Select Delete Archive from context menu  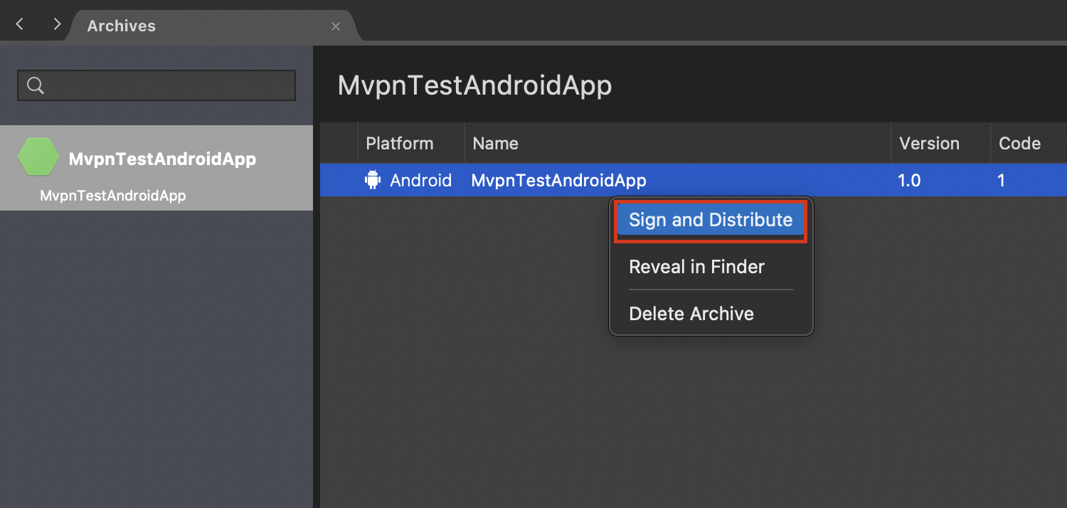691,314
